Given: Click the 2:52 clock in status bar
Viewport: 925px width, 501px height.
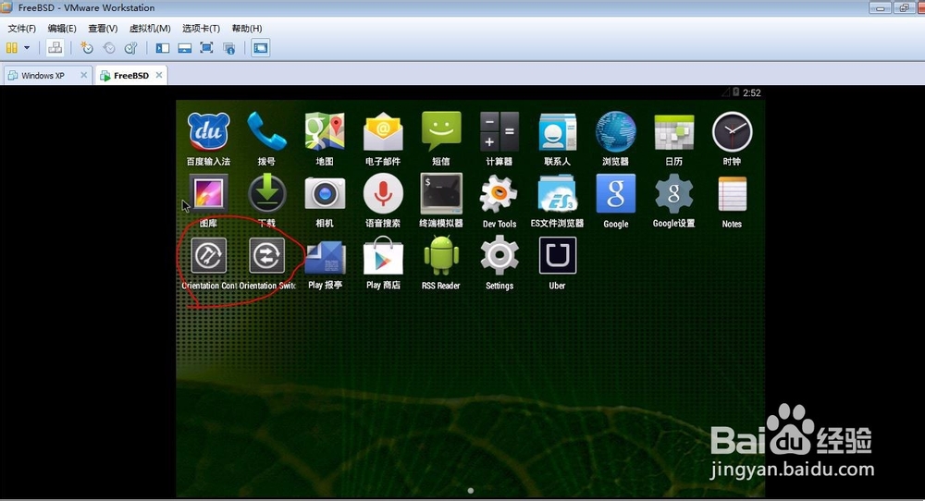Looking at the screenshot, I should click(751, 92).
